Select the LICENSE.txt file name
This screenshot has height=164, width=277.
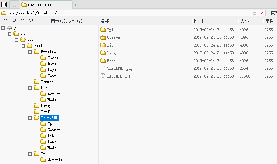click(x=119, y=76)
